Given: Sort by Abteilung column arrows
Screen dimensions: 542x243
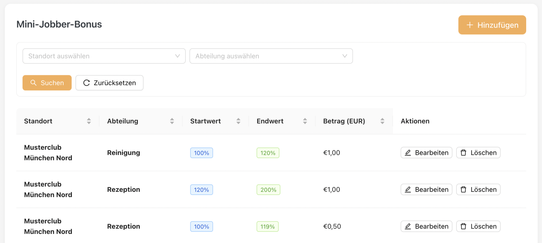Looking at the screenshot, I should (x=172, y=121).
